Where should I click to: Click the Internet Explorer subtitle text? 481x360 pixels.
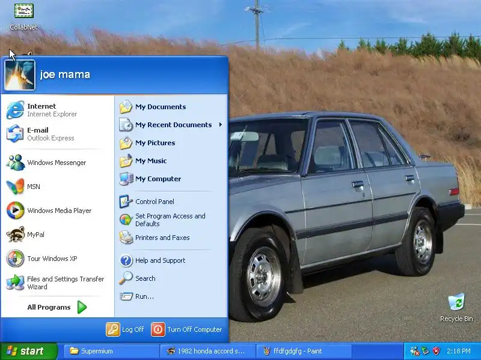[x=52, y=114]
